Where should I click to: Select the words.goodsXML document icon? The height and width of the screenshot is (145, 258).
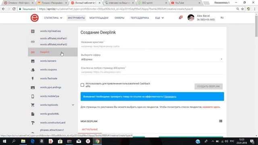click(x=33, y=114)
